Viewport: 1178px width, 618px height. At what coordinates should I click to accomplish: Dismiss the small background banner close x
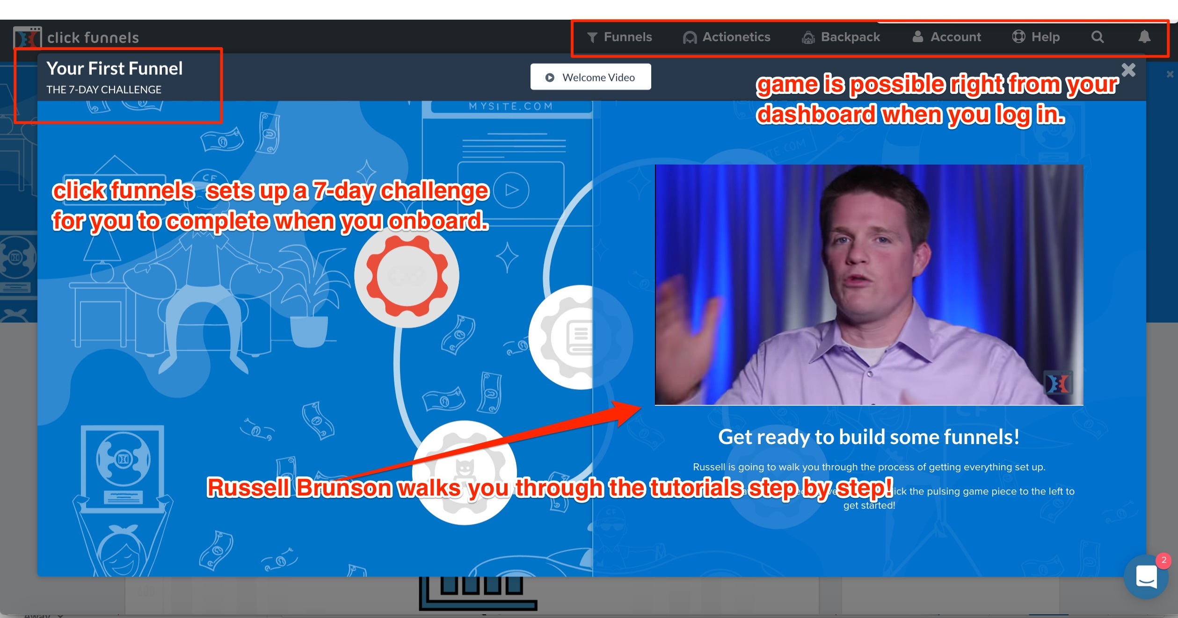coord(1170,74)
